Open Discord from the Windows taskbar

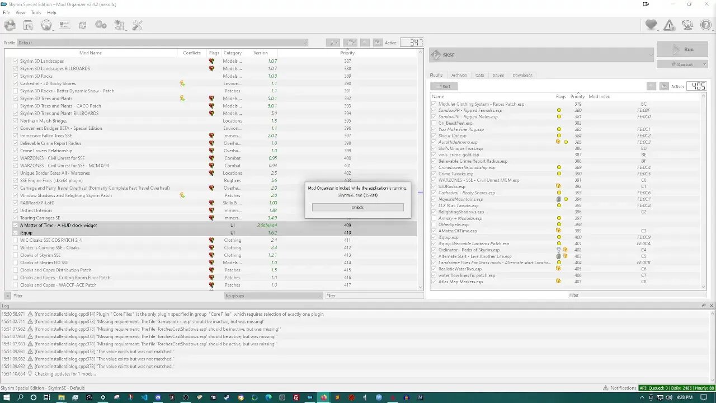tap(158, 397)
